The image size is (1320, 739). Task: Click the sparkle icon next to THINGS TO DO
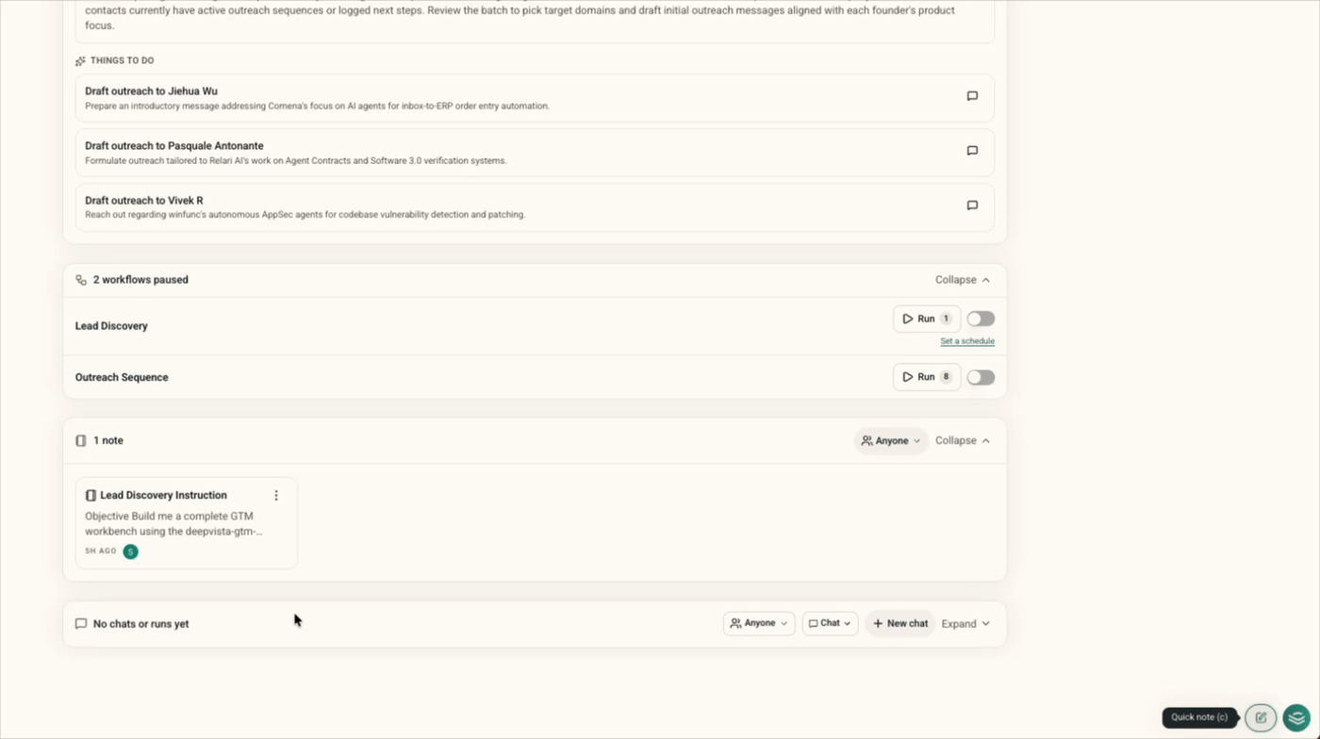coord(80,61)
